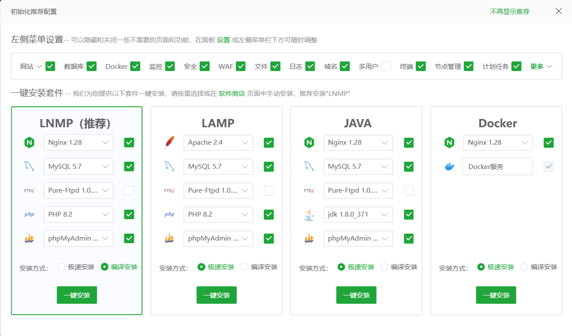Screen dimensions: 572x336
Task: Select 极速安装 radio in LNMP panel
Action: [x=62, y=267]
